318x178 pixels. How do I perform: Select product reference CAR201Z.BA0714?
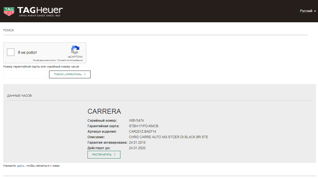point(142,132)
